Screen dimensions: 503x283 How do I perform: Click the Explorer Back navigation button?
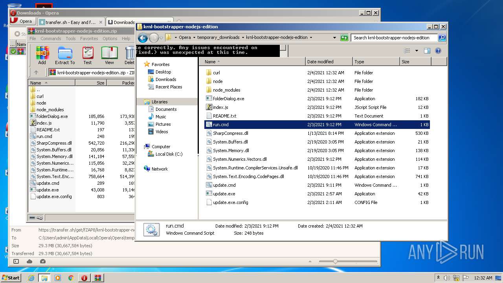(143, 38)
